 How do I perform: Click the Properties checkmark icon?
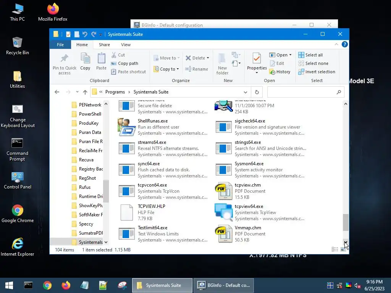[257, 58]
